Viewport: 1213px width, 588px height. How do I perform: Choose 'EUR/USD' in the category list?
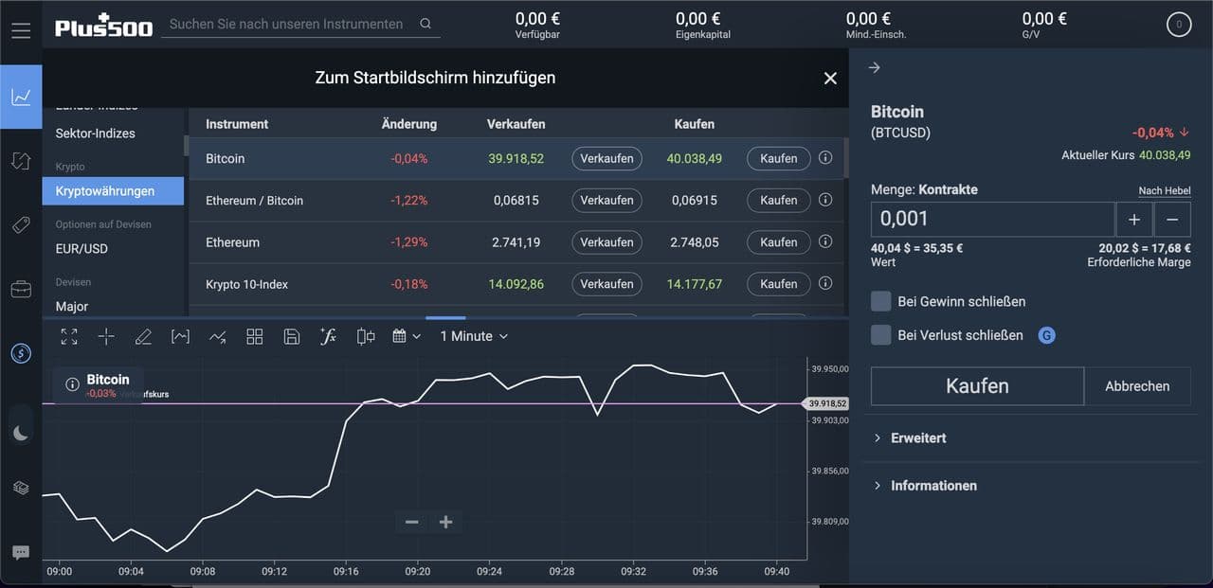click(x=81, y=249)
